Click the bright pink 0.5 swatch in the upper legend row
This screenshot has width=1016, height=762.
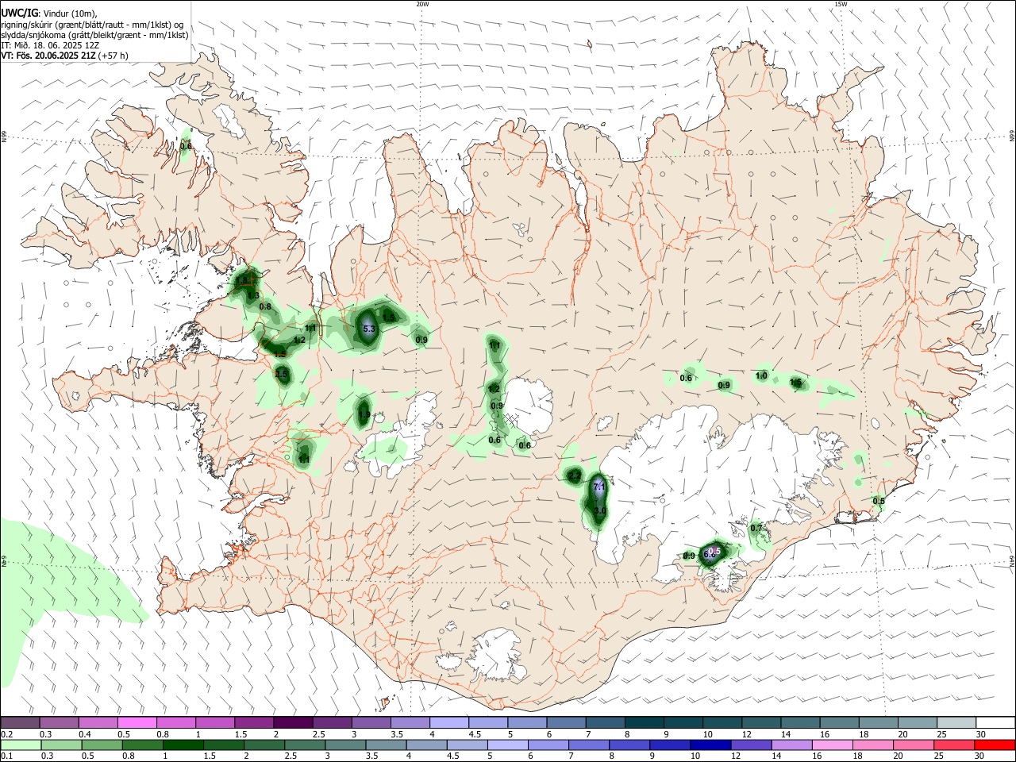click(137, 722)
